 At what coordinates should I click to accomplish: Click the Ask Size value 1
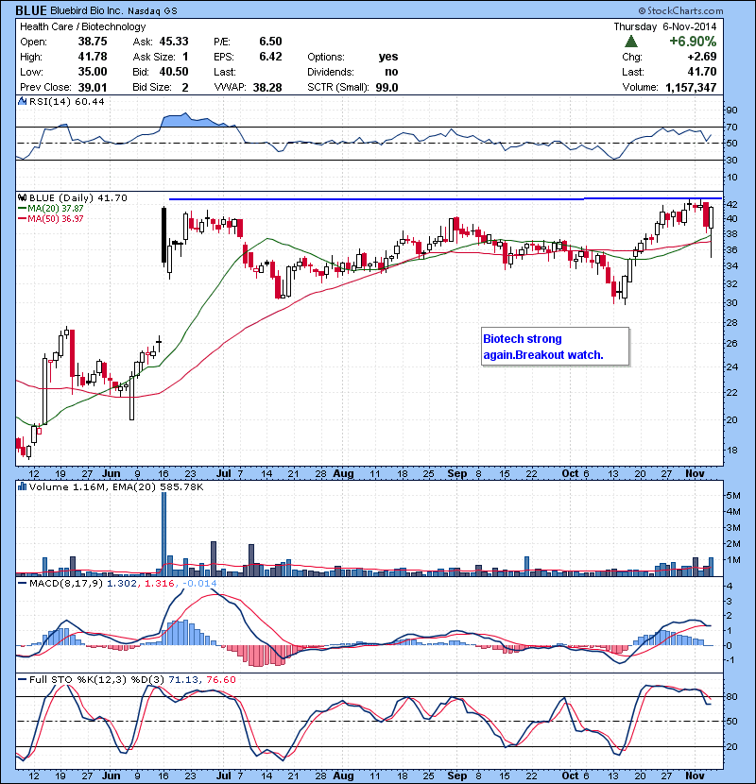(185, 57)
